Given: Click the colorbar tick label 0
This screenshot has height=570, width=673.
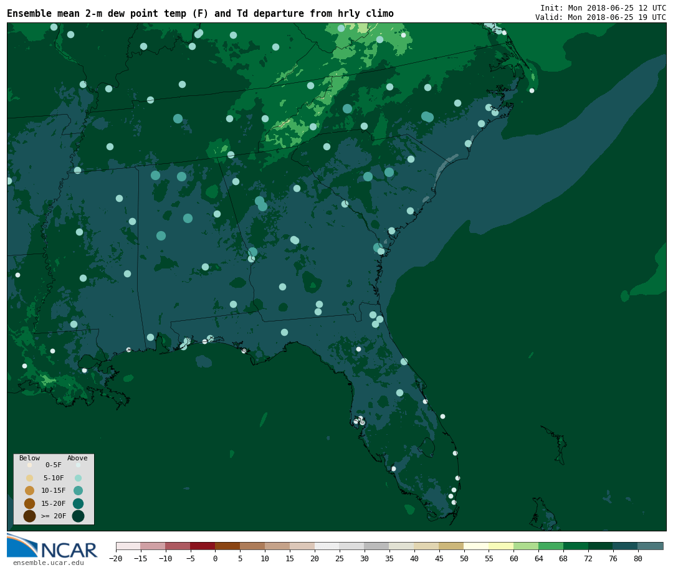Looking at the screenshot, I should coord(216,559).
